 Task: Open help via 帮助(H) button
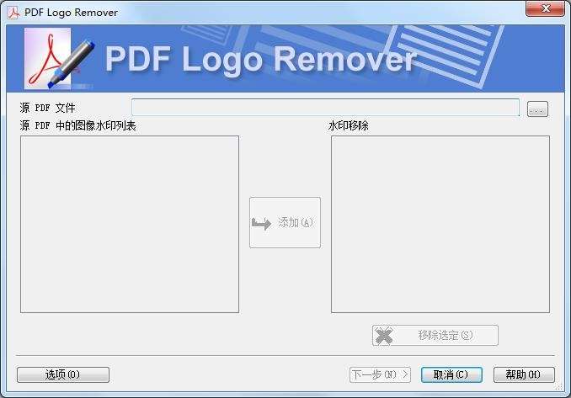tap(524, 374)
